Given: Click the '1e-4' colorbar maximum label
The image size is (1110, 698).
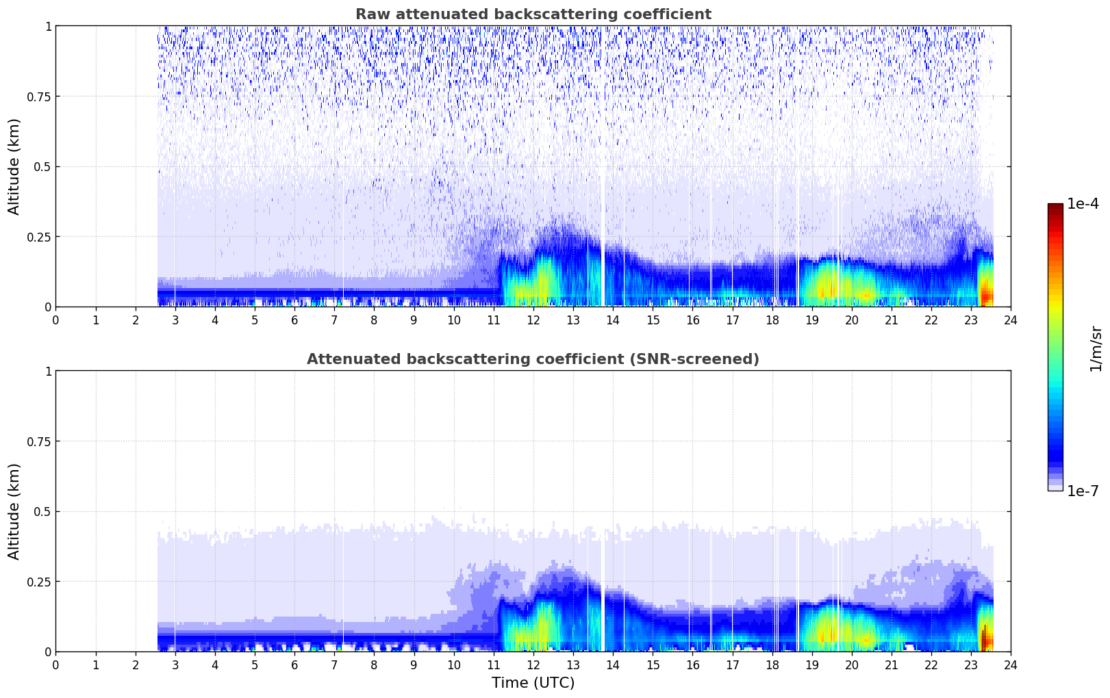Looking at the screenshot, I should pos(1083,204).
